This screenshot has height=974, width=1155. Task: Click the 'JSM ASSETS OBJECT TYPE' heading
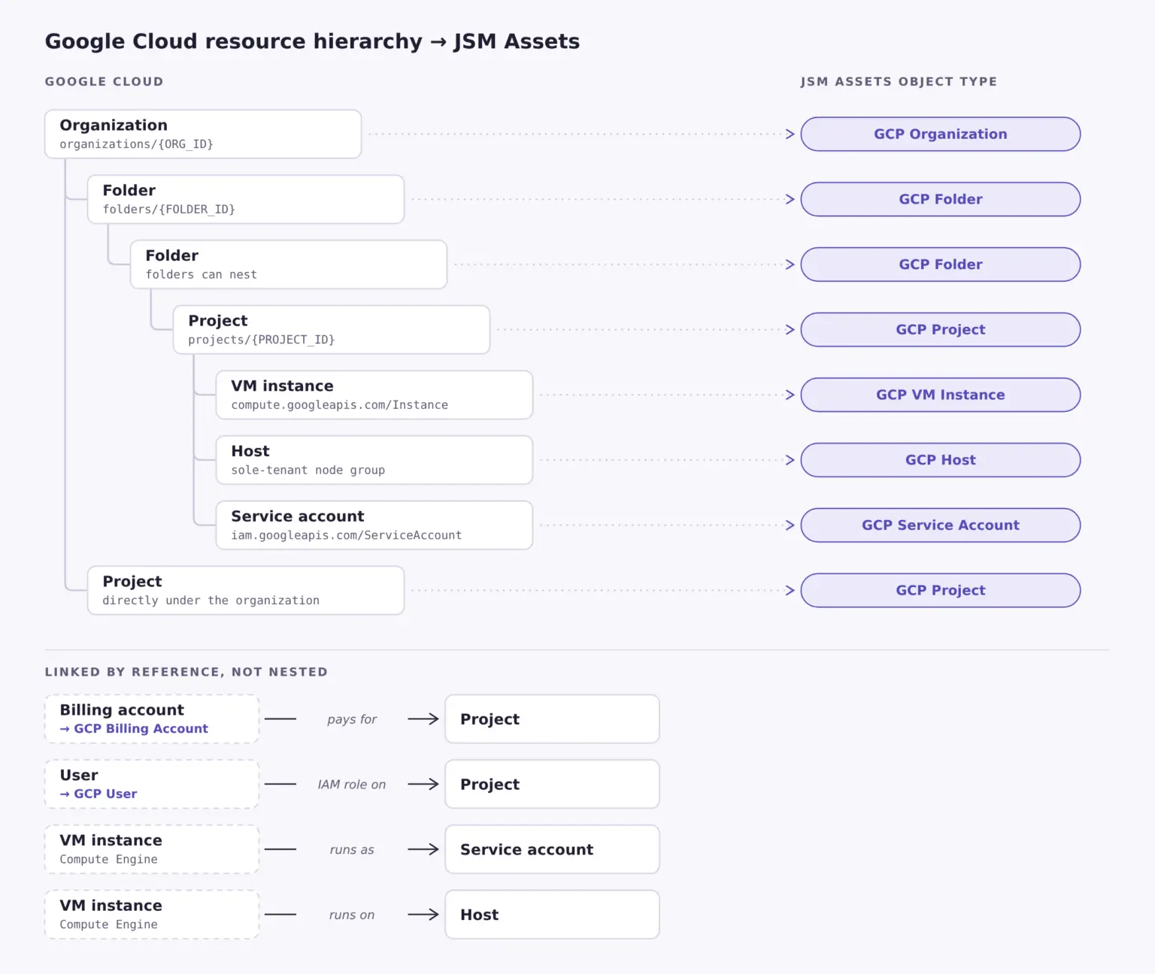tap(899, 82)
